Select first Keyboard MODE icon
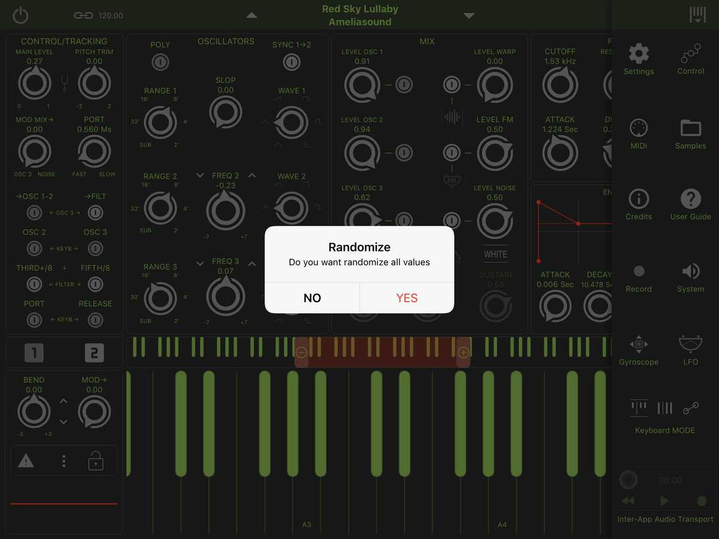Image resolution: width=719 pixels, height=539 pixels. 639,408
